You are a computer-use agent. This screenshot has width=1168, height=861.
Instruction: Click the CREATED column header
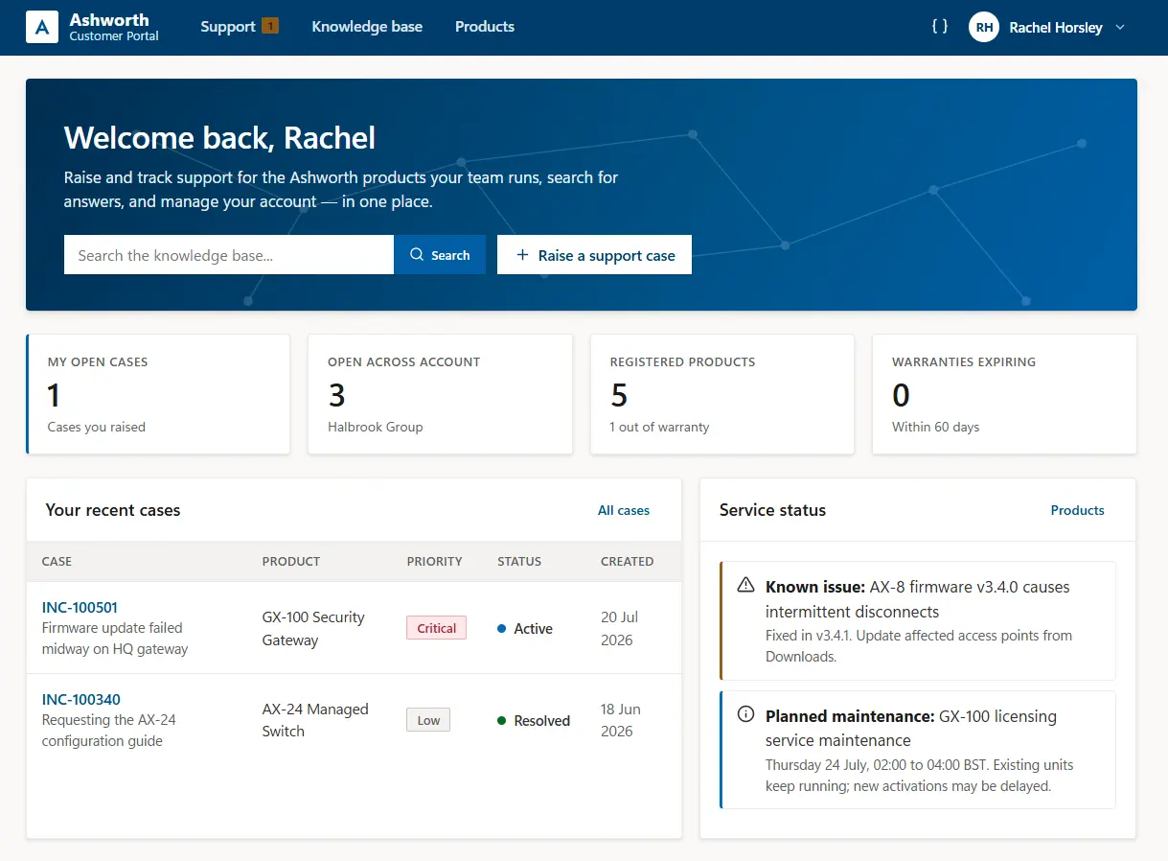coord(628,561)
